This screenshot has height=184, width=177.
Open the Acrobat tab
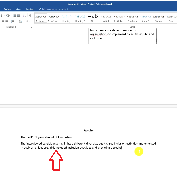(x=30, y=9)
